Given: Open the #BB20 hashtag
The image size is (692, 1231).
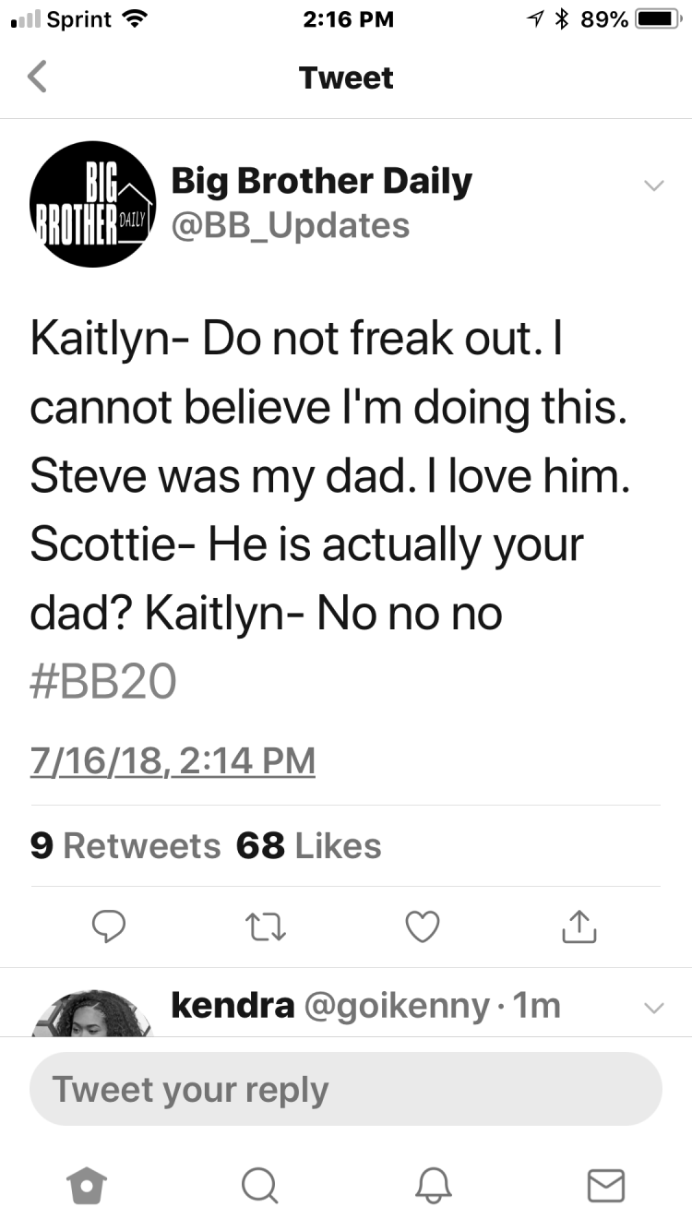Looking at the screenshot, I should [102, 684].
